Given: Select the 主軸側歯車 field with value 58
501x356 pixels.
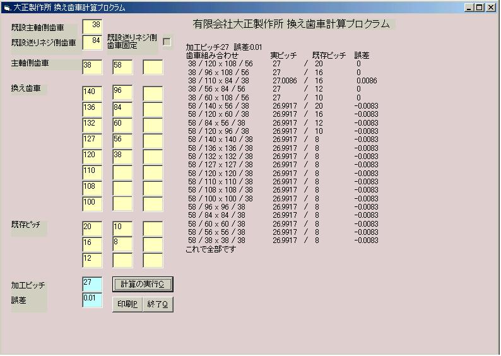Looking at the screenshot, I should 122,67.
